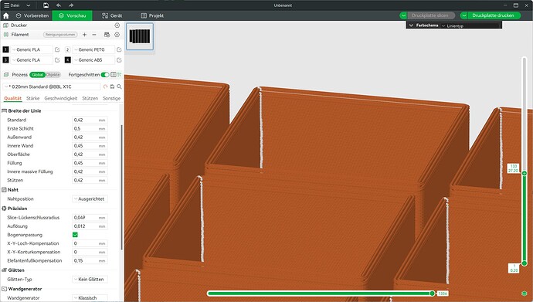Switch to the Vorbereiten tab
This screenshot has height=302, width=533.
point(32,15)
